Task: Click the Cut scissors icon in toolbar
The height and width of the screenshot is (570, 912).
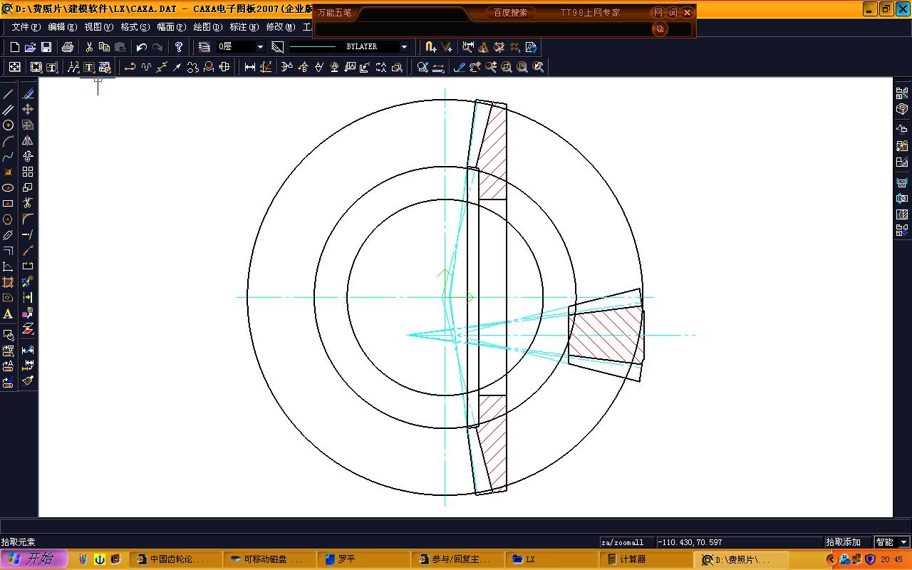Action: coord(89,47)
